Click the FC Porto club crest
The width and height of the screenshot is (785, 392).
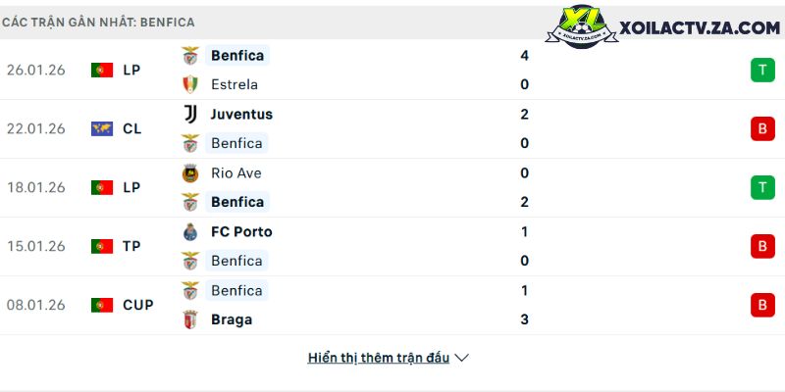click(190, 232)
